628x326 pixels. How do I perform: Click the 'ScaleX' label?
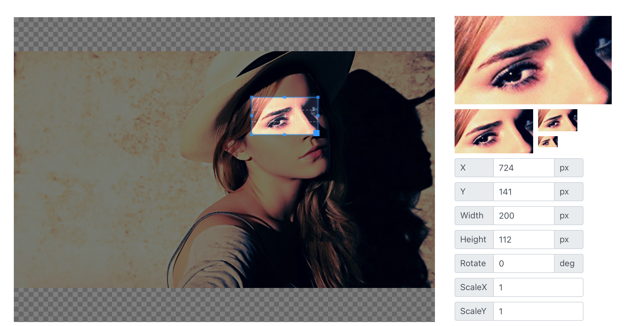[473, 287]
